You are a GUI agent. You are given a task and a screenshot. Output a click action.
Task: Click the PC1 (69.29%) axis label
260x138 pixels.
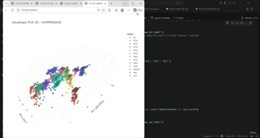(x=98, y=107)
